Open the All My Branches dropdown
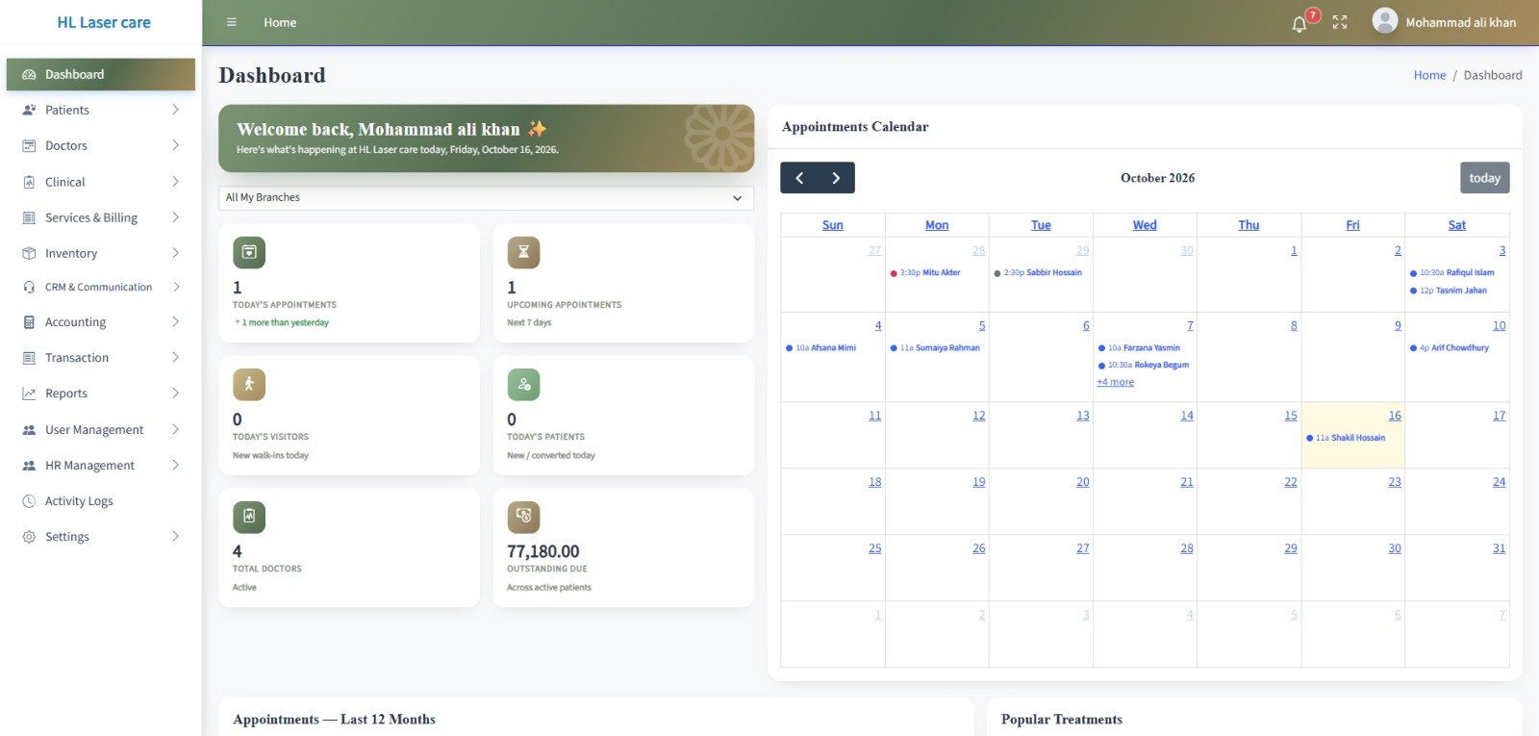 pyautogui.click(x=486, y=197)
